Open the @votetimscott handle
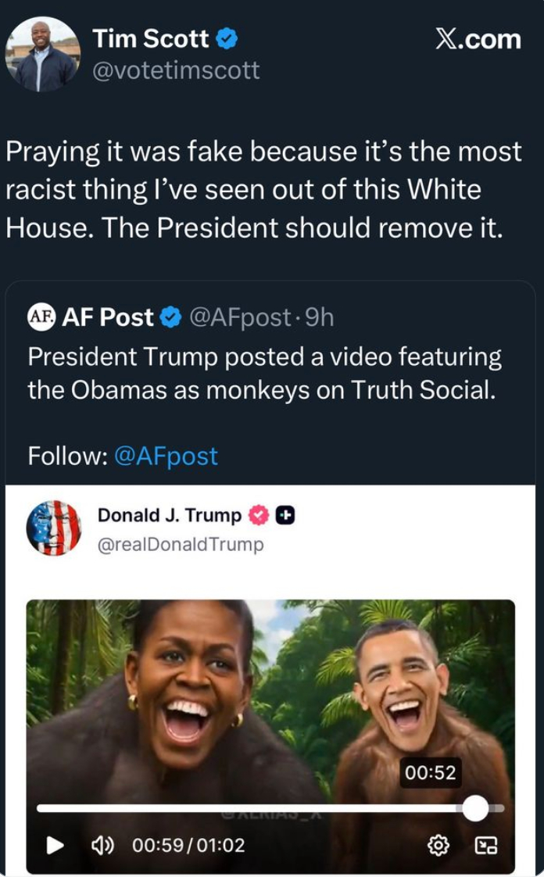The height and width of the screenshot is (877, 544). tap(176, 71)
